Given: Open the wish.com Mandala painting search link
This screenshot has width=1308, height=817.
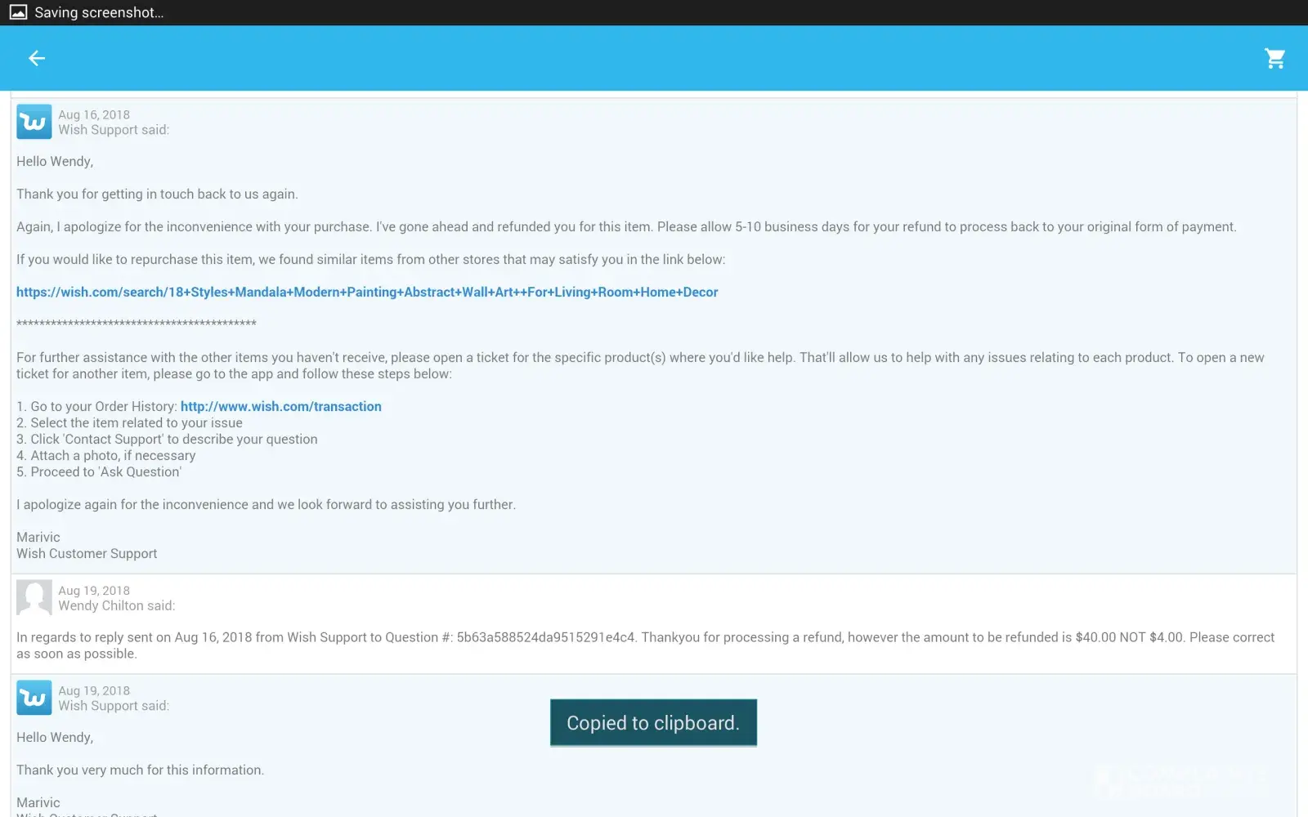Looking at the screenshot, I should point(367,292).
